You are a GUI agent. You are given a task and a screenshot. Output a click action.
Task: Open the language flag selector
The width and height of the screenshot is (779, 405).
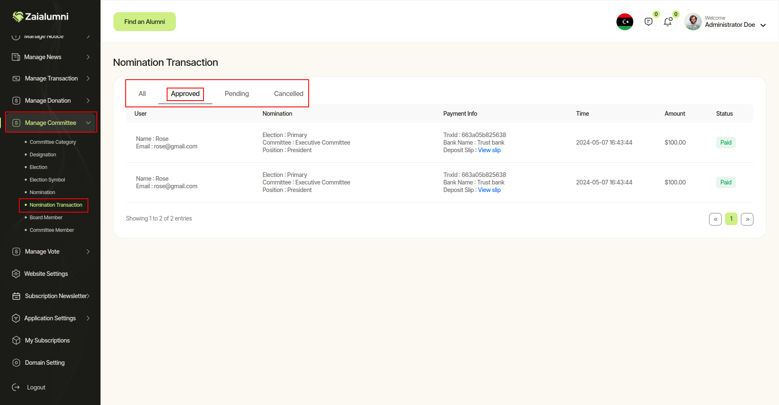[625, 22]
